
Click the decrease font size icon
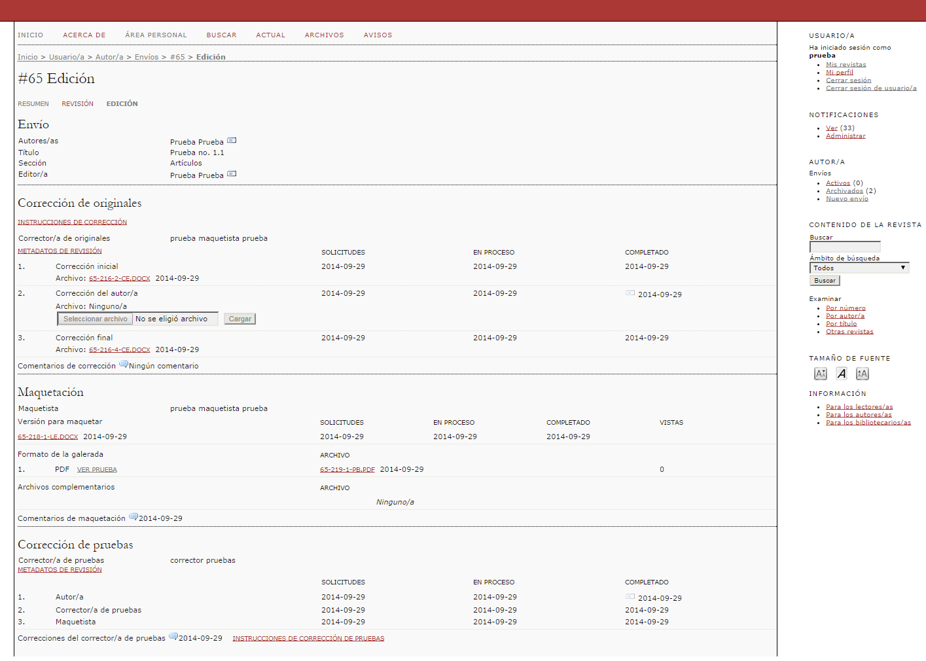point(820,374)
